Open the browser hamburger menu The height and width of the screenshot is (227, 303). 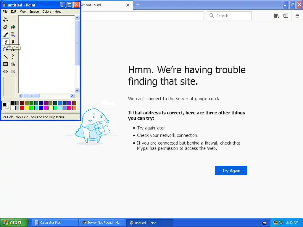point(297,16)
